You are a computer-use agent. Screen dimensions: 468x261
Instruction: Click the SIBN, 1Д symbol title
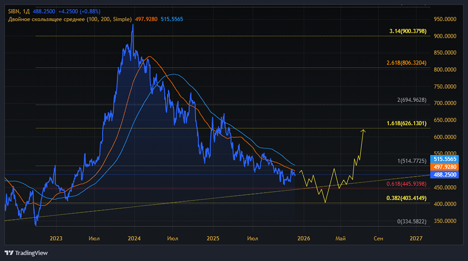pyautogui.click(x=19, y=11)
